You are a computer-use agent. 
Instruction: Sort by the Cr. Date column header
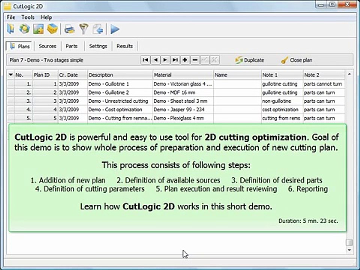tap(73, 75)
